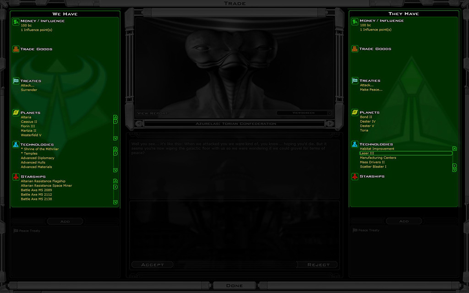The height and width of the screenshot is (293, 469).
Task: Select 100 bc in We Have
Action: [x=26, y=26]
